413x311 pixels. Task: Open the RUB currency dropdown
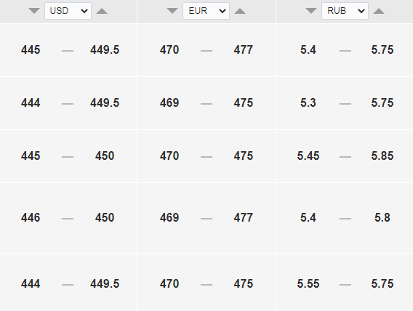coord(345,11)
